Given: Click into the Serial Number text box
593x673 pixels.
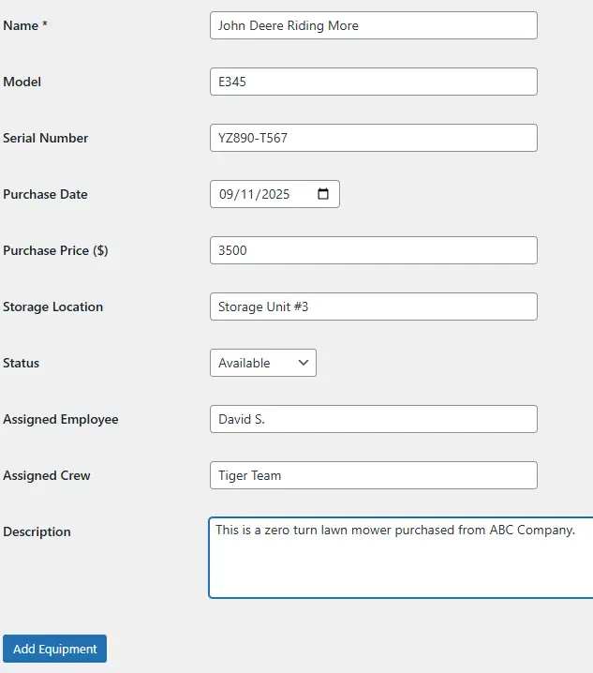Looking at the screenshot, I should pos(373,138).
